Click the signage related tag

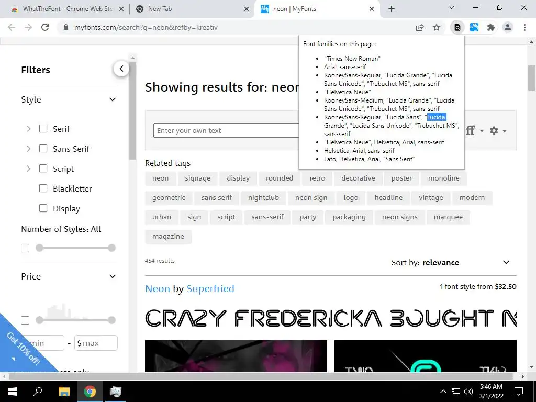pos(197,178)
